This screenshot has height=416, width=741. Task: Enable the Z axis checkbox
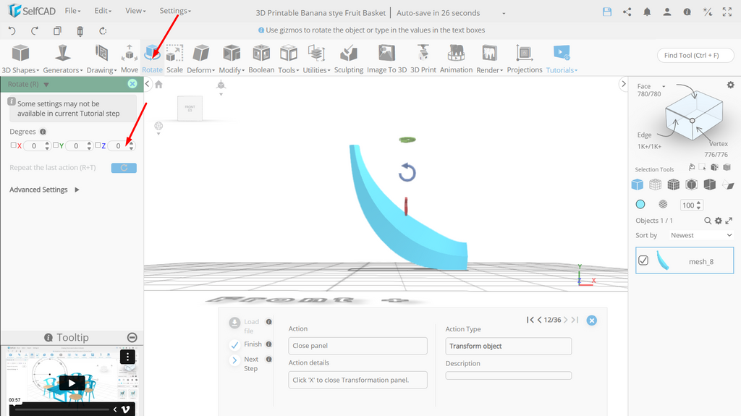[x=98, y=145]
